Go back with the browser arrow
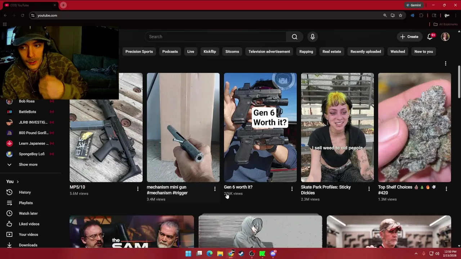Viewport: 461px width, 259px height. [x=5, y=15]
